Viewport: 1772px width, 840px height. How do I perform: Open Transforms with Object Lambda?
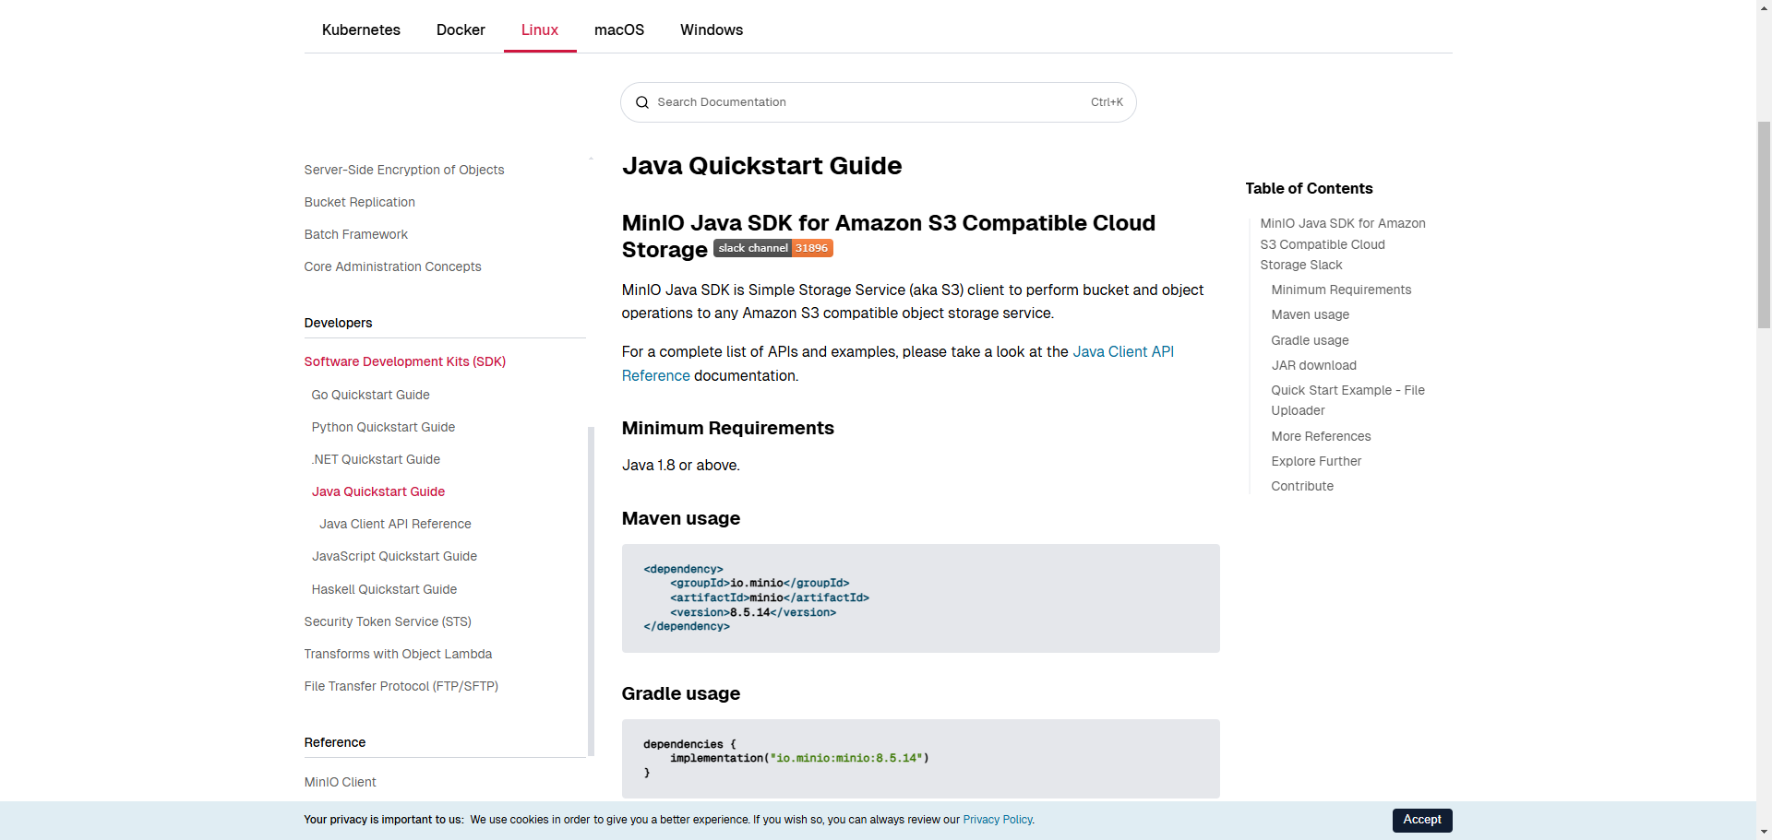click(398, 654)
